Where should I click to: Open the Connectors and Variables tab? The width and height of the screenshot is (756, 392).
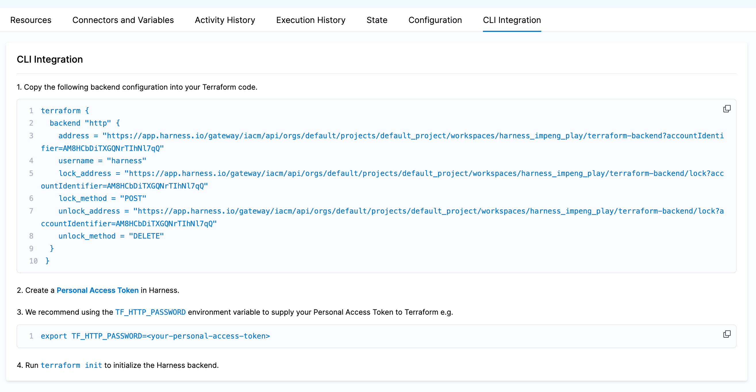(123, 20)
